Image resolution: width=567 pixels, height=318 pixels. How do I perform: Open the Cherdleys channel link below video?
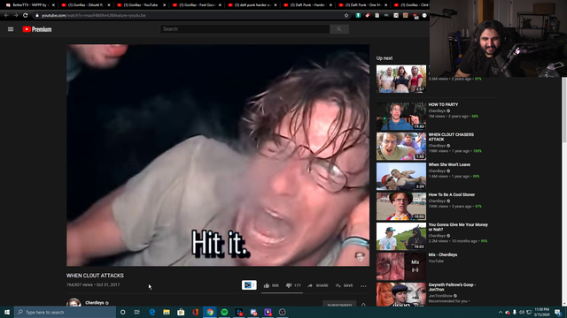coord(95,303)
